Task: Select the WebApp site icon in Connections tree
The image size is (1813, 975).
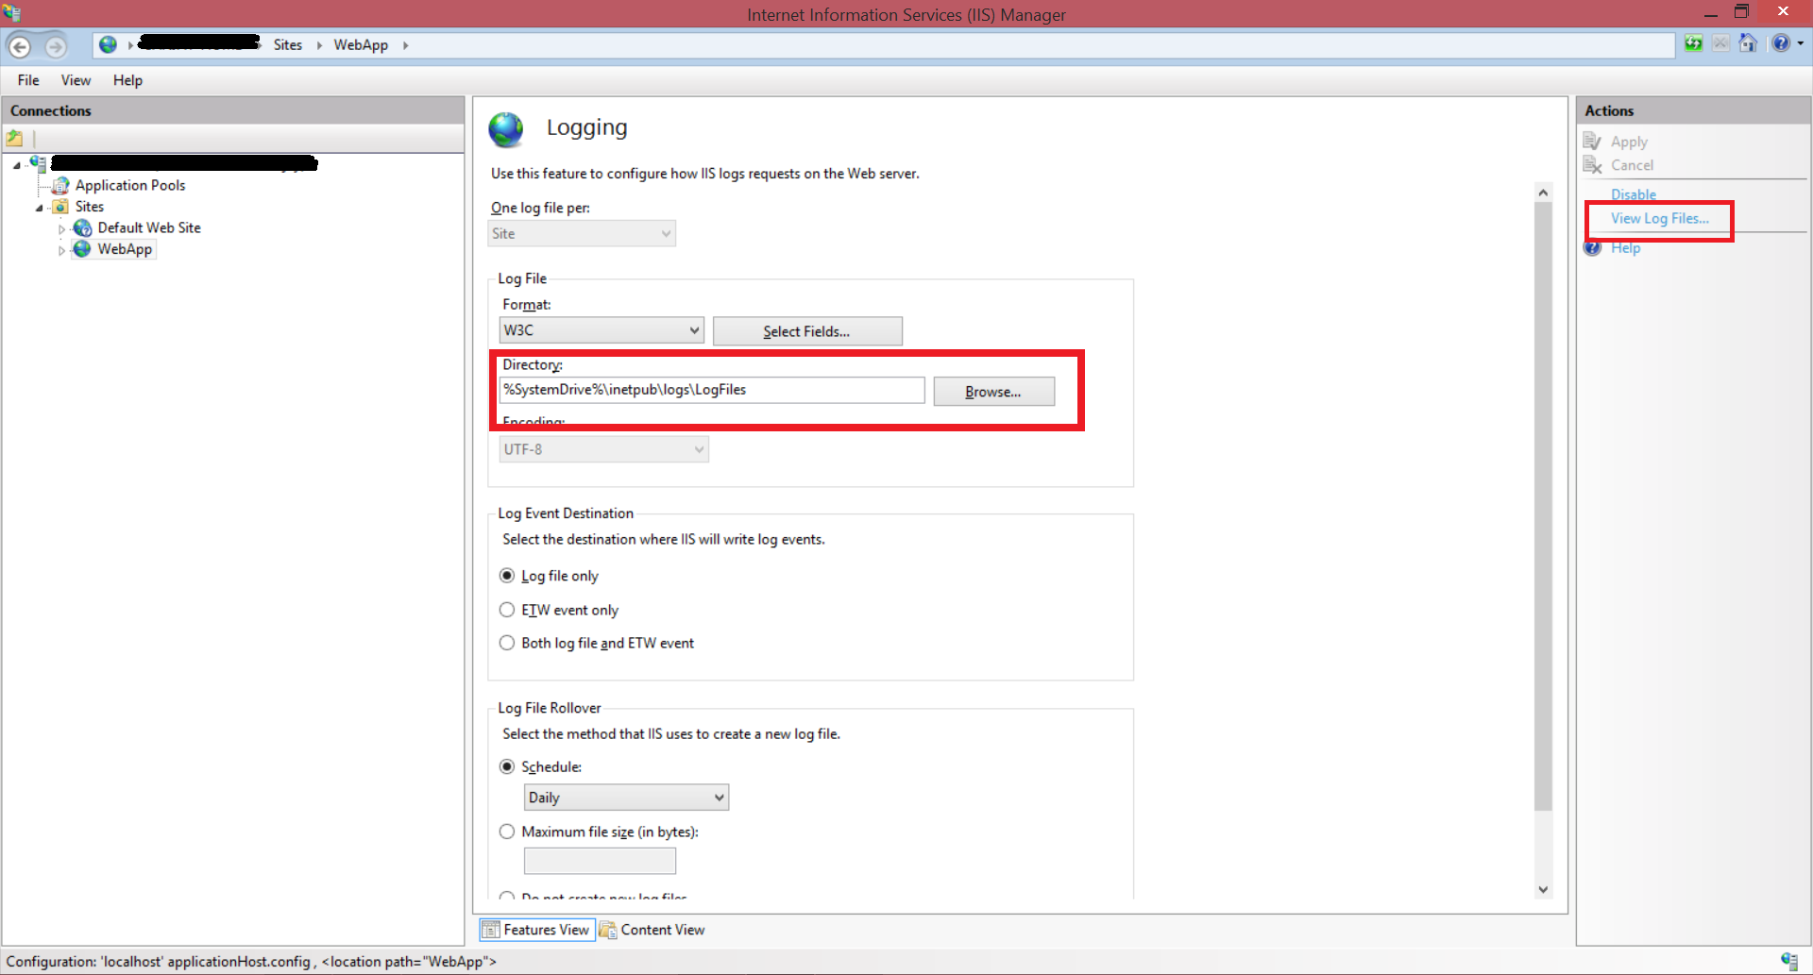Action: 83,249
